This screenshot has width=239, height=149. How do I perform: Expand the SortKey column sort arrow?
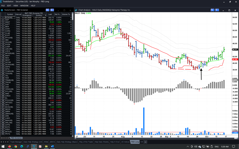click(46, 15)
